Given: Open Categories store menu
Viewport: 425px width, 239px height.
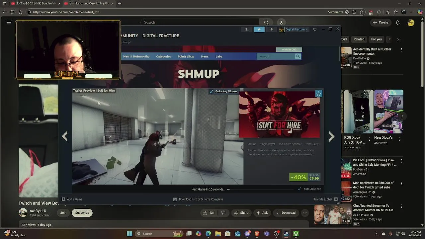Looking at the screenshot, I should point(164,56).
